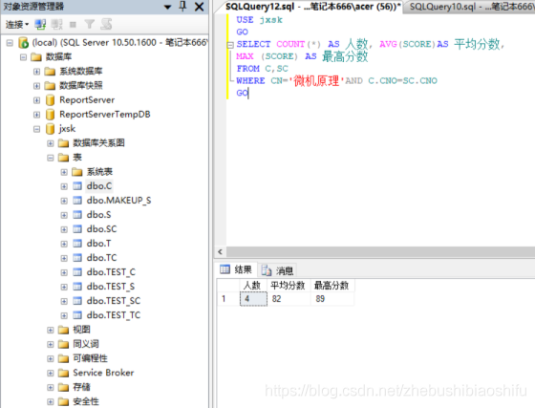Image resolution: width=535 pixels, height=408 pixels.
Task: Switch to the 消息 tab
Action: [278, 270]
